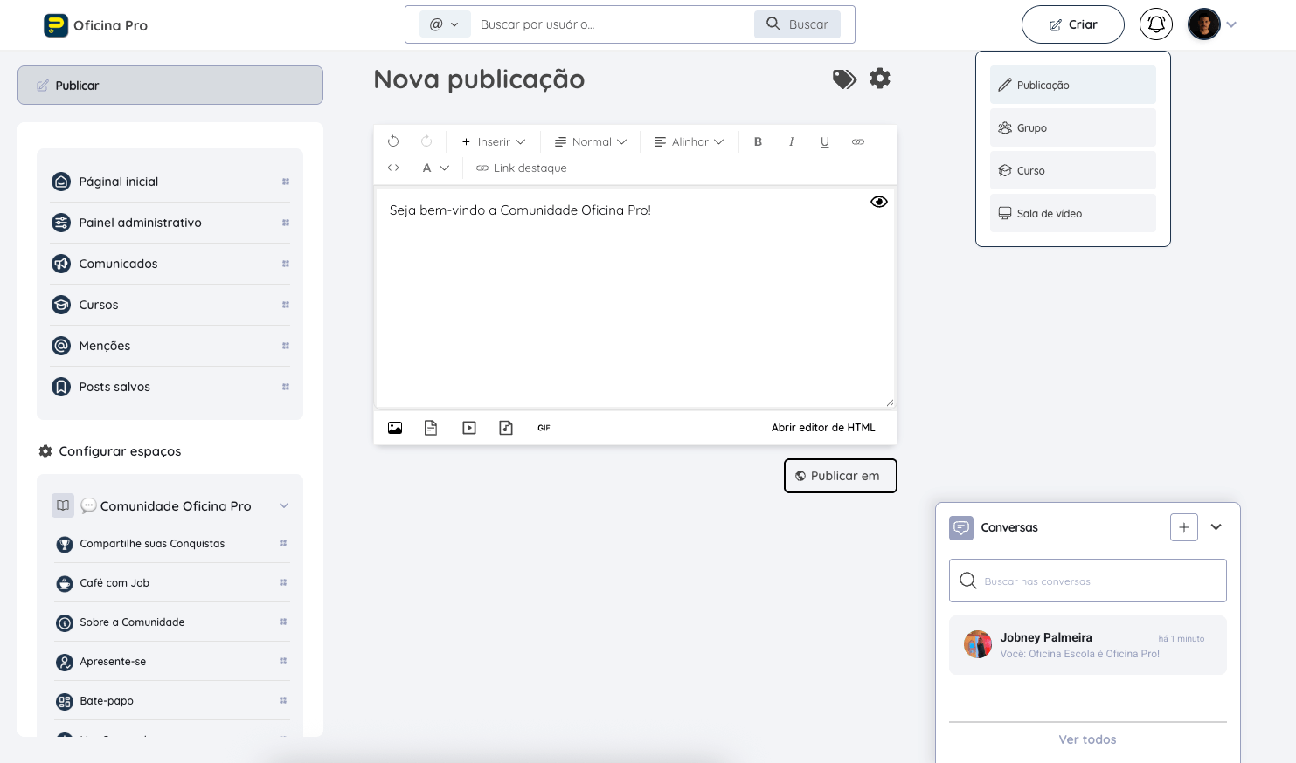Choose Sala de vídeo menu option
The image size is (1296, 763).
tap(1072, 214)
